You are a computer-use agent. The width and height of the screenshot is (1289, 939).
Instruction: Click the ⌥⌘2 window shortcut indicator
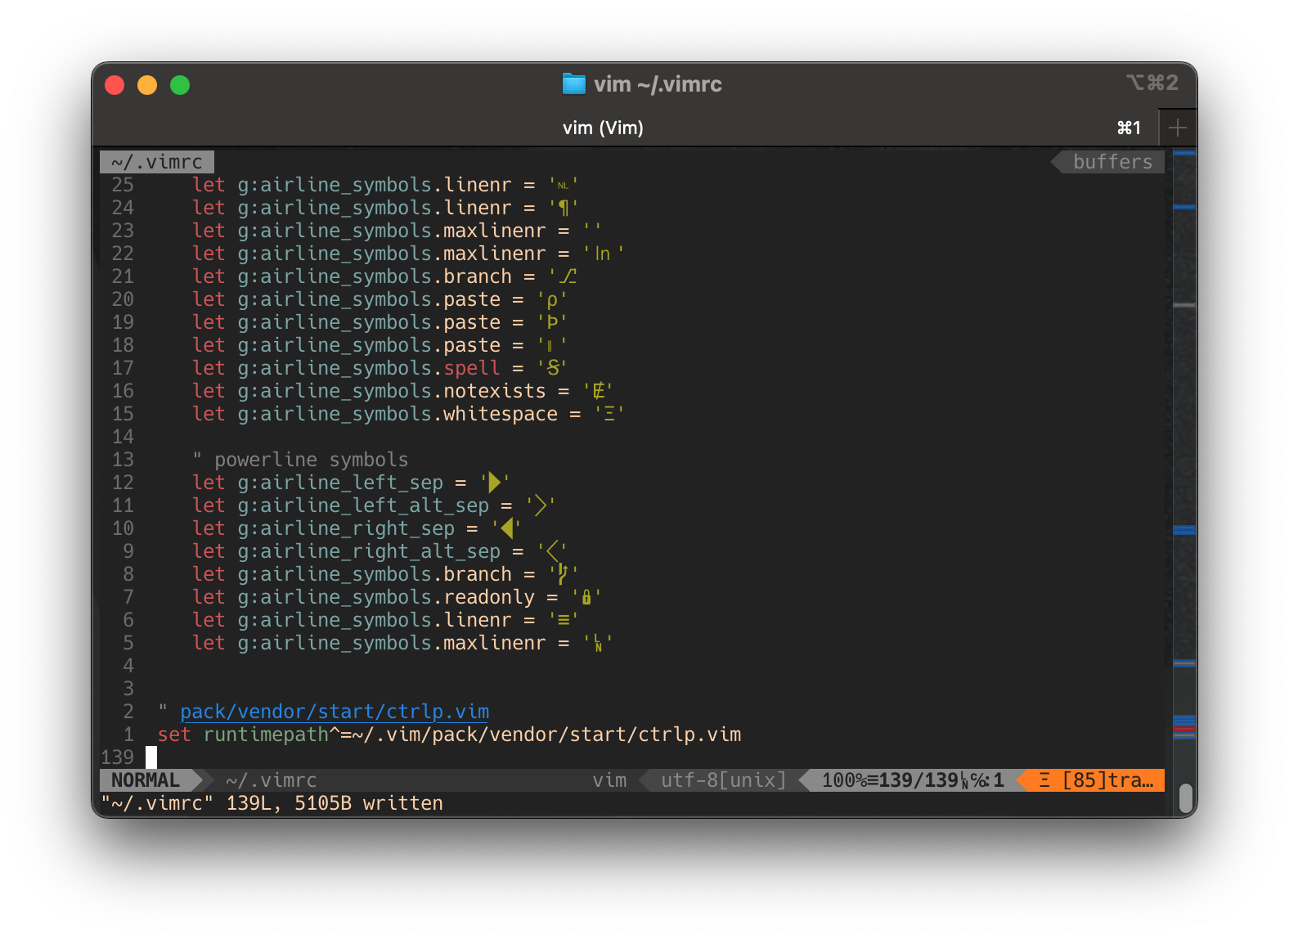[1152, 83]
